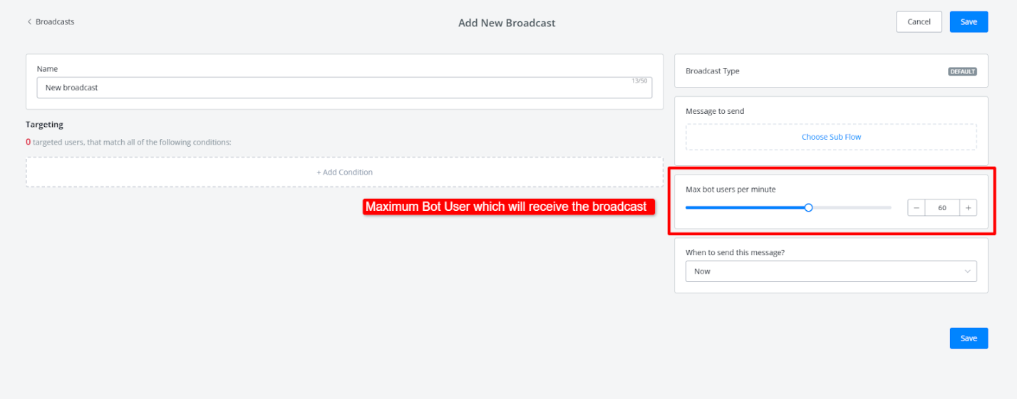Screen dimensions: 1017x399
Task: Click the bot users value field showing 60
Action: point(941,208)
